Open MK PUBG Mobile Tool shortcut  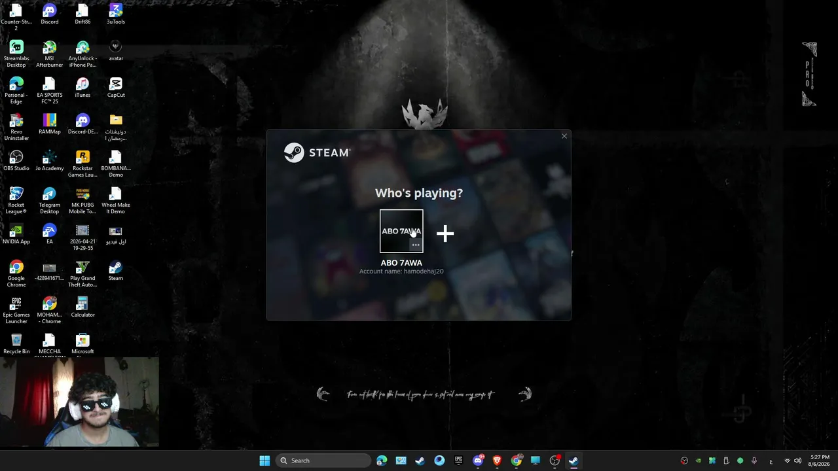point(82,201)
